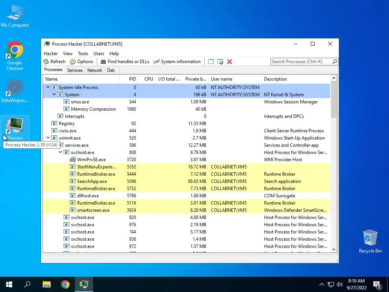Viewport: 389px width, 292px height.
Task: Sort by the Name column header
Action: point(81,79)
